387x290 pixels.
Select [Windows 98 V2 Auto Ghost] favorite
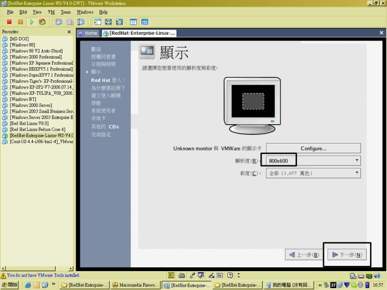click(36, 51)
